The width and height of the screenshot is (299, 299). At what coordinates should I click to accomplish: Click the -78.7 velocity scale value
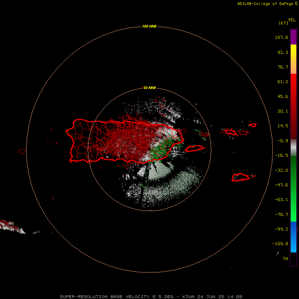click(x=281, y=215)
